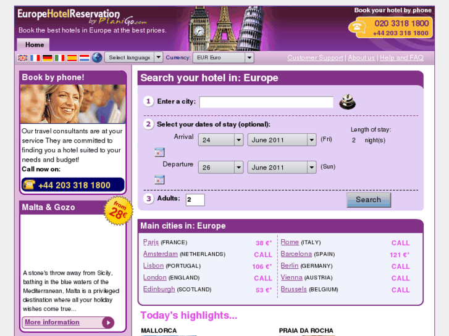Click the 53 € price for Edinburgh

264,290
